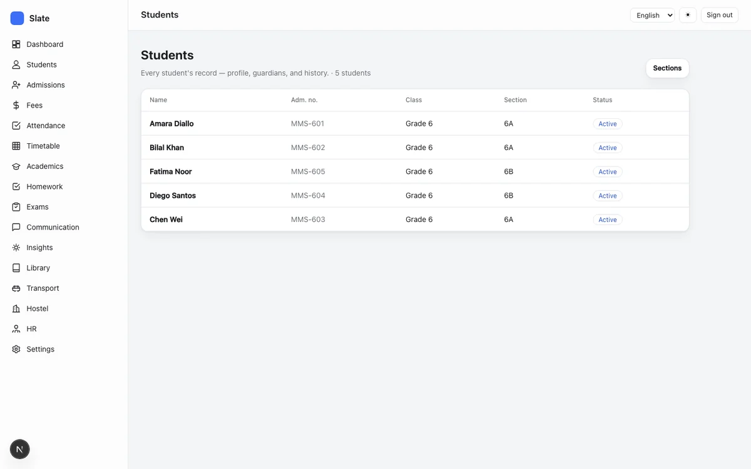Open the Transport sidebar link

43,288
